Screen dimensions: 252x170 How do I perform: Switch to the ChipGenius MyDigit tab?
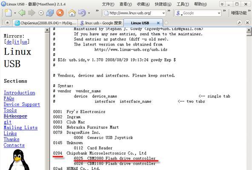pos(45,23)
